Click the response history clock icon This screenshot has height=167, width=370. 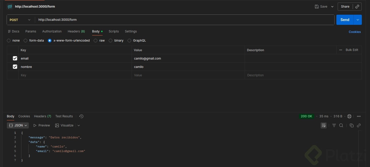tap(81, 116)
